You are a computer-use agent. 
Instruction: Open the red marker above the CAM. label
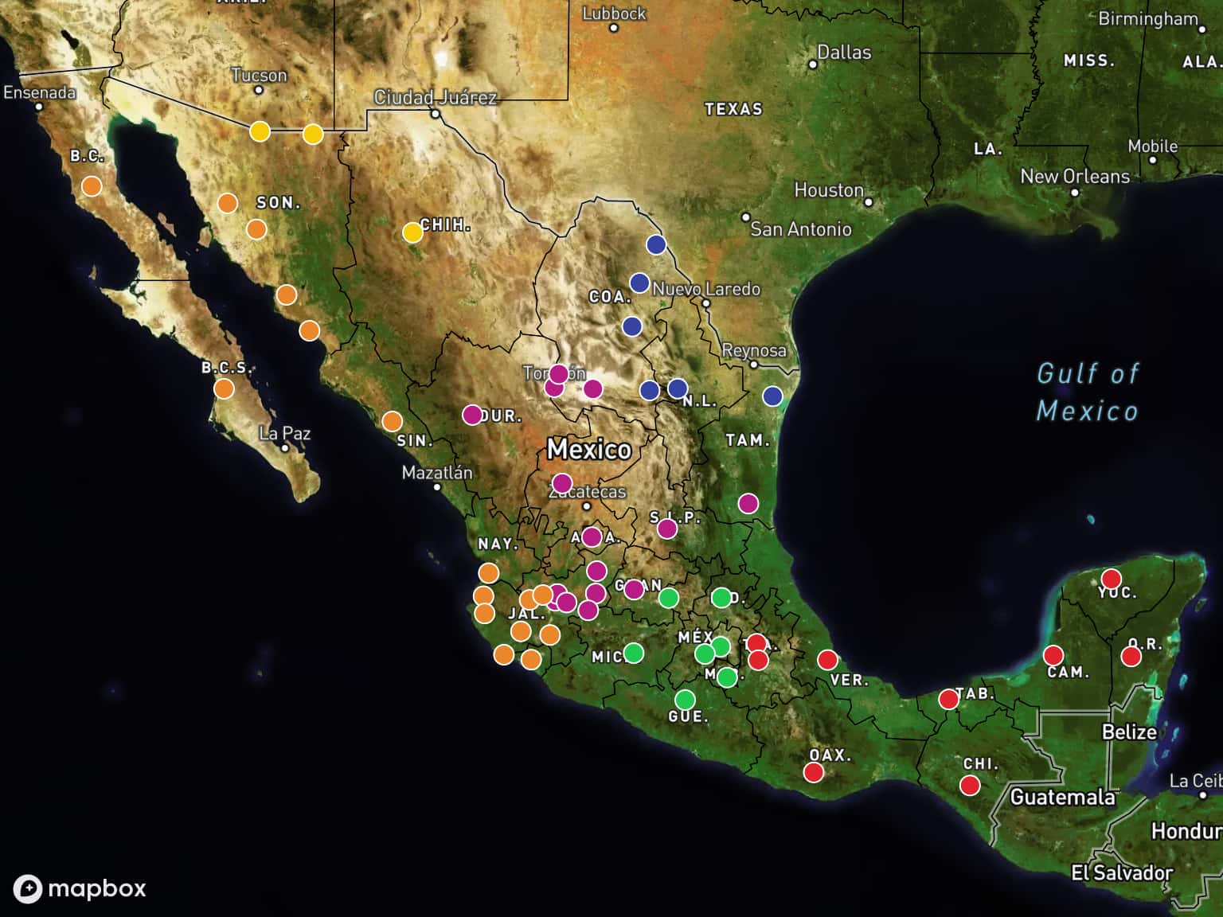[1053, 655]
